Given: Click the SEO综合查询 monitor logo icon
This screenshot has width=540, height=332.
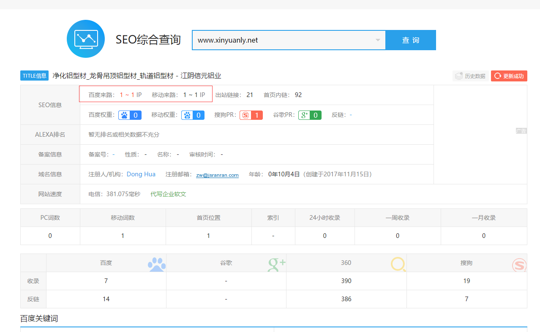Looking at the screenshot, I should 85,38.
